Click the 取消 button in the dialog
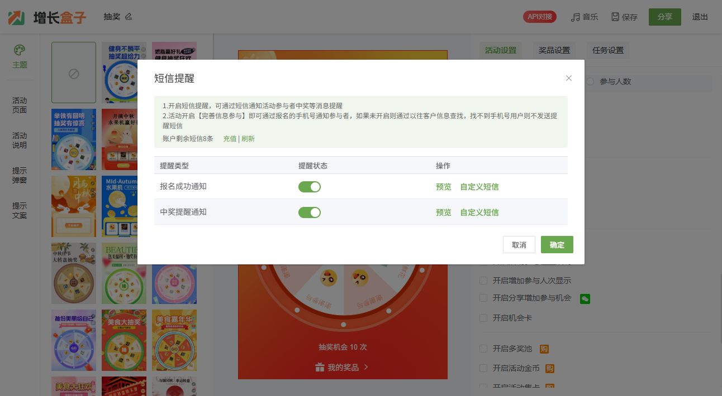 click(x=519, y=245)
